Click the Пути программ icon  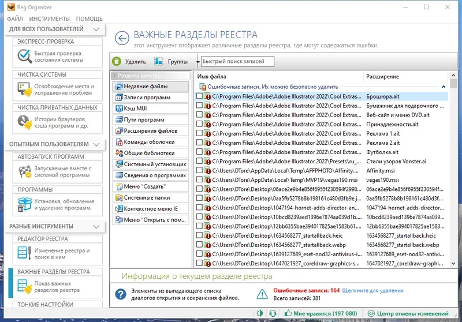click(119, 120)
